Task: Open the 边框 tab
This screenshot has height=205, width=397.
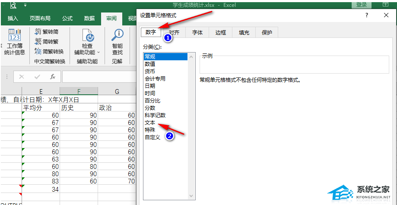Action: (221, 32)
